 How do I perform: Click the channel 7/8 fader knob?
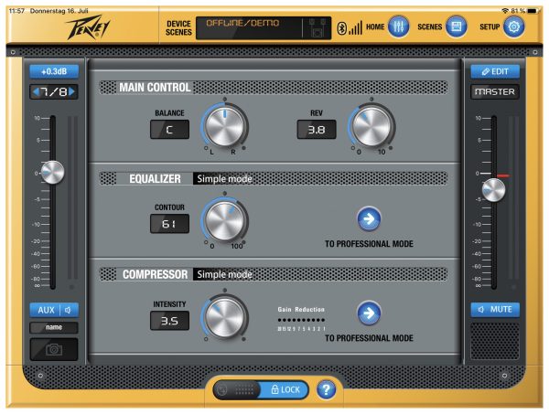[x=52, y=172]
